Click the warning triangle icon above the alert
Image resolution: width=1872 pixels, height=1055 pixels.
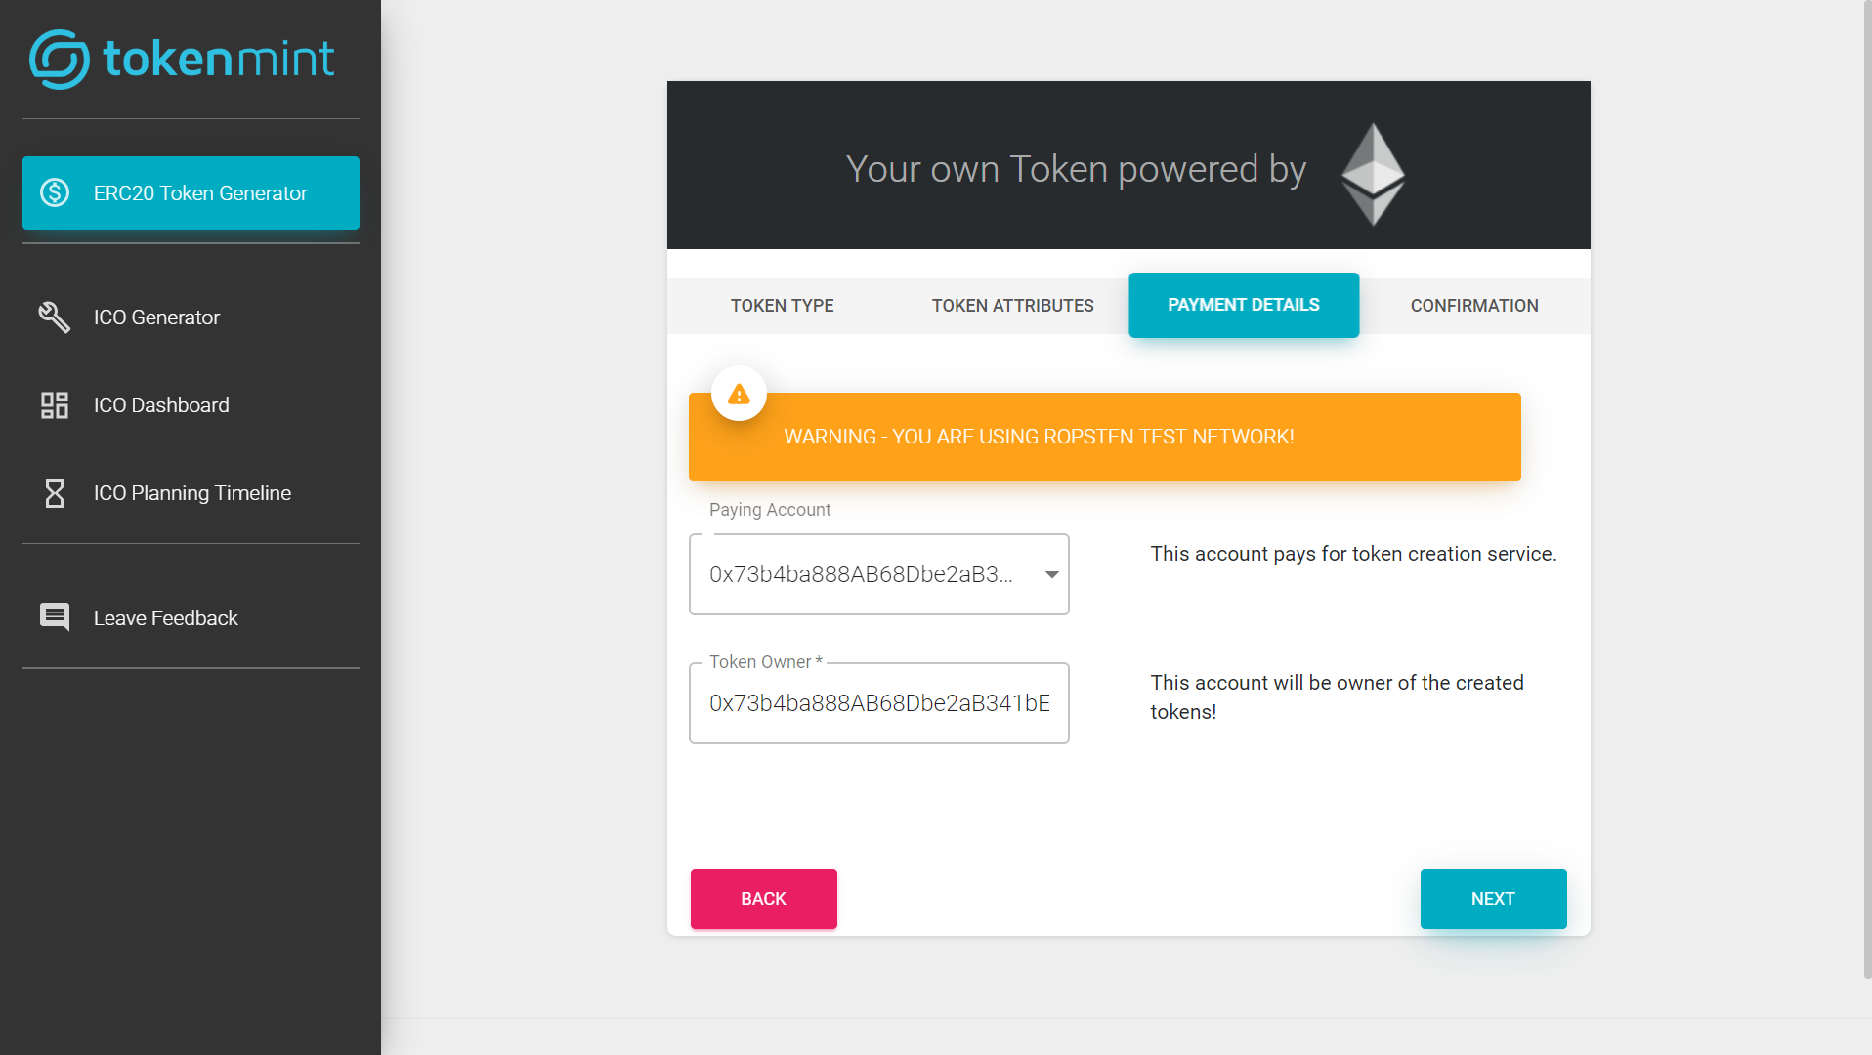point(739,393)
